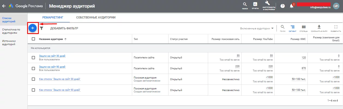Sort by Название аудитории arrow
This screenshot has height=109, width=343.
(65, 39)
